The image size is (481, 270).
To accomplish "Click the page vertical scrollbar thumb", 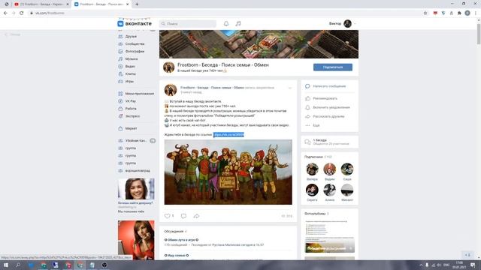I will [x=479, y=34].
